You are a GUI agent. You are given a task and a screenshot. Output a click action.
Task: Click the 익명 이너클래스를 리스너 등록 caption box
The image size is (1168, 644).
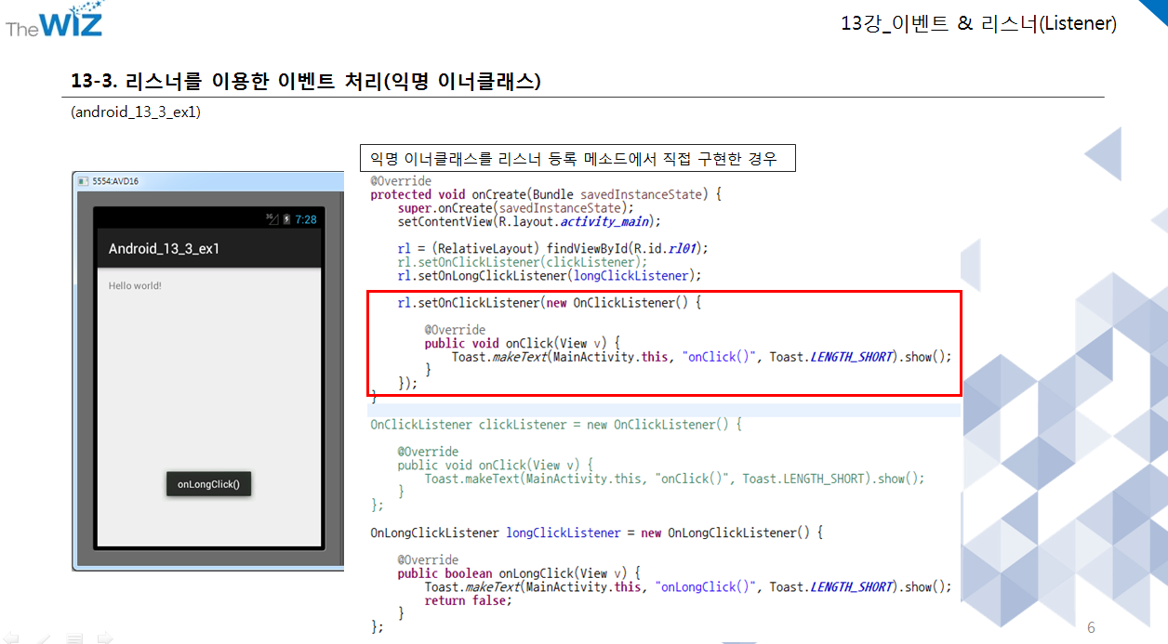[578, 159]
